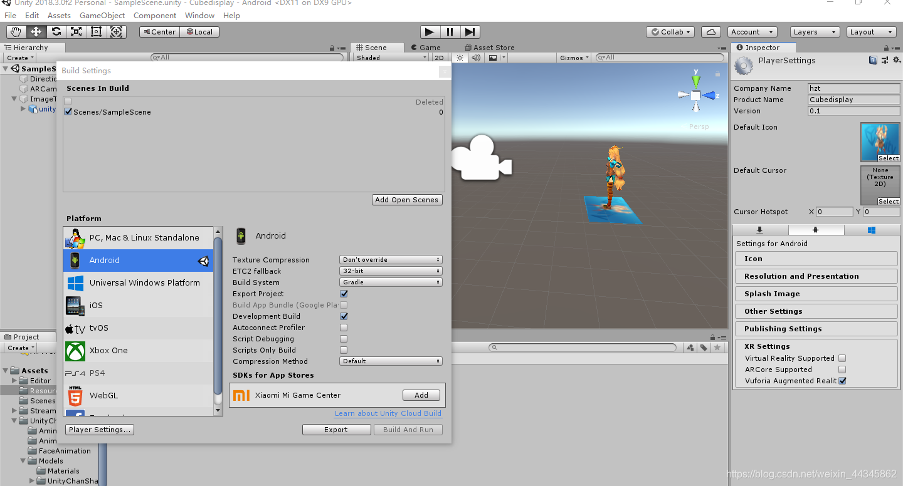Click Add Open Scenes button

[407, 200]
